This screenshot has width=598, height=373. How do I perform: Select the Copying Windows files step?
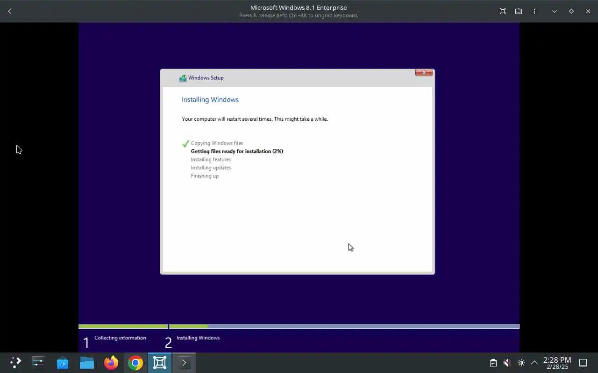click(217, 143)
